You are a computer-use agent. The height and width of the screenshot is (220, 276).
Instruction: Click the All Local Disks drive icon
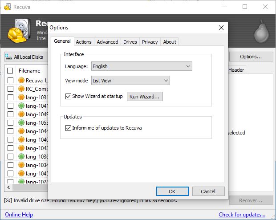tap(8, 57)
